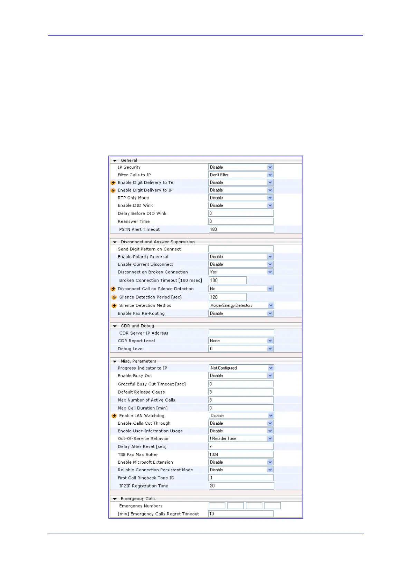Screen dimensions: 411x581
Task: Collapse the CDR and Debug section
Action: coord(115,326)
